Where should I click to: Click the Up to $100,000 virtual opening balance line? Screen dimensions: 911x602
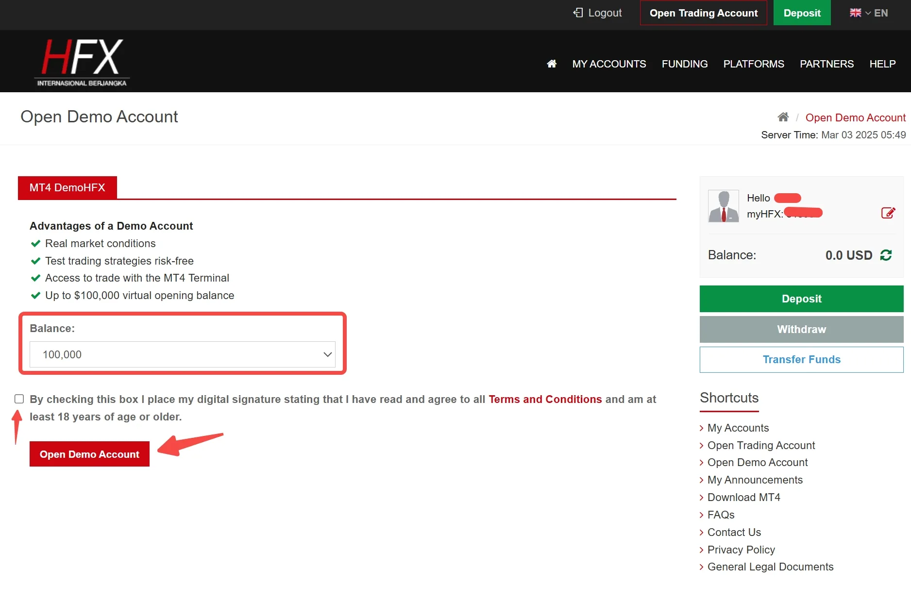[139, 295]
